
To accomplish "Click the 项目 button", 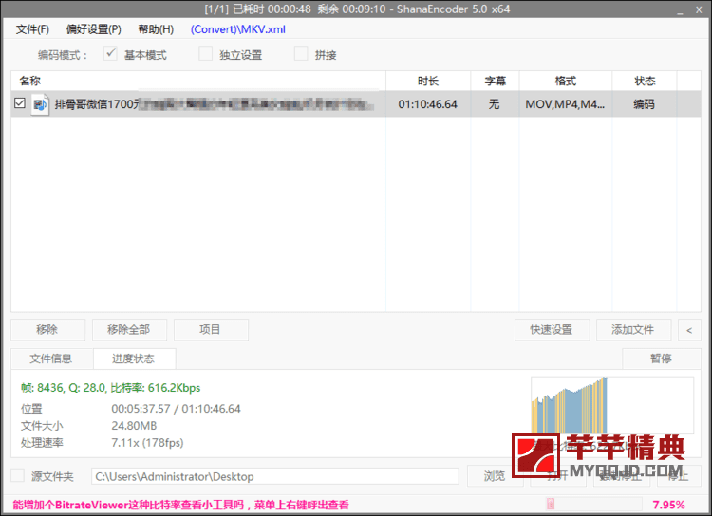I will (x=211, y=329).
